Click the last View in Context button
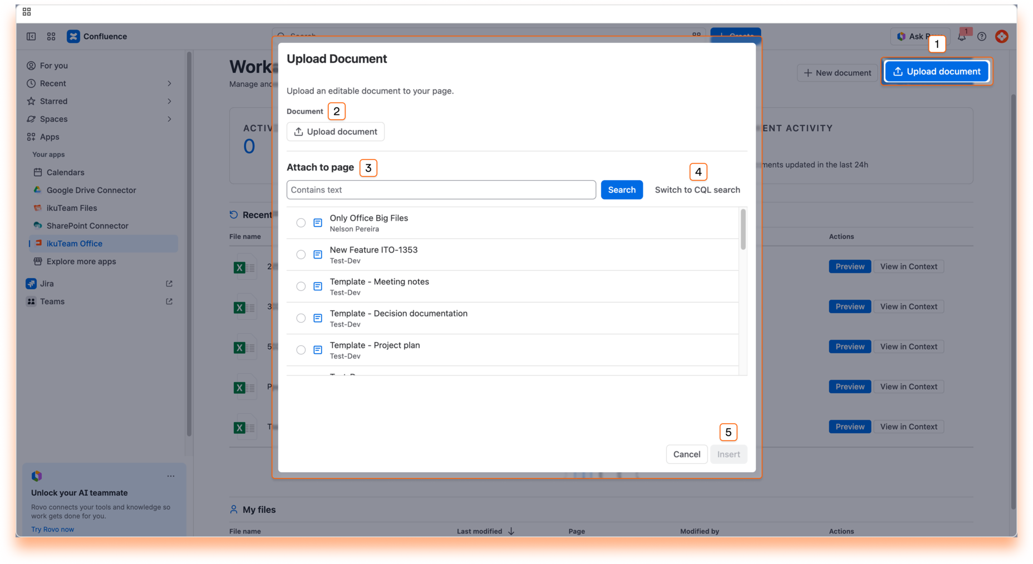This screenshot has width=1033, height=564. point(909,427)
